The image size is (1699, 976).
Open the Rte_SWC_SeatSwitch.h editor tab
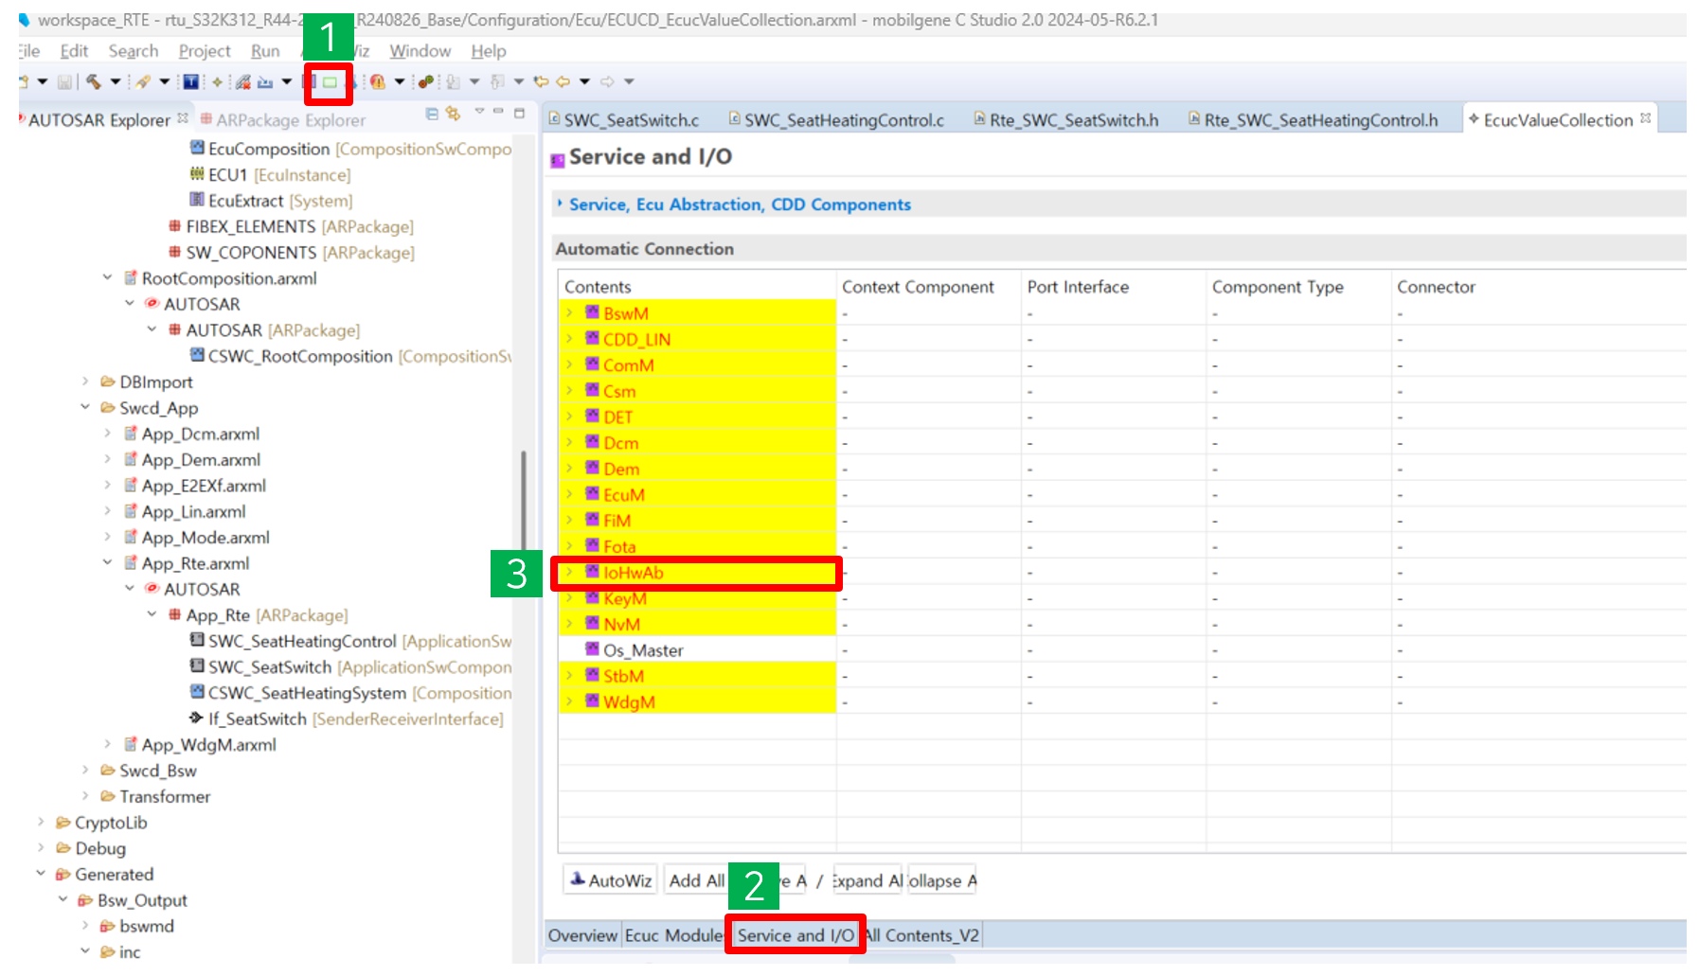click(1073, 120)
